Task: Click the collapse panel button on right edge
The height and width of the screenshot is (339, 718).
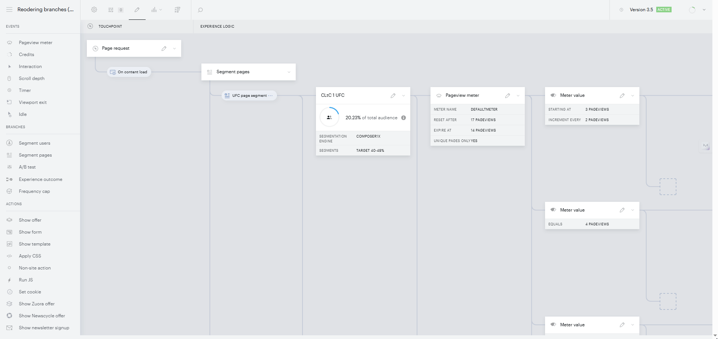Action: click(x=706, y=146)
